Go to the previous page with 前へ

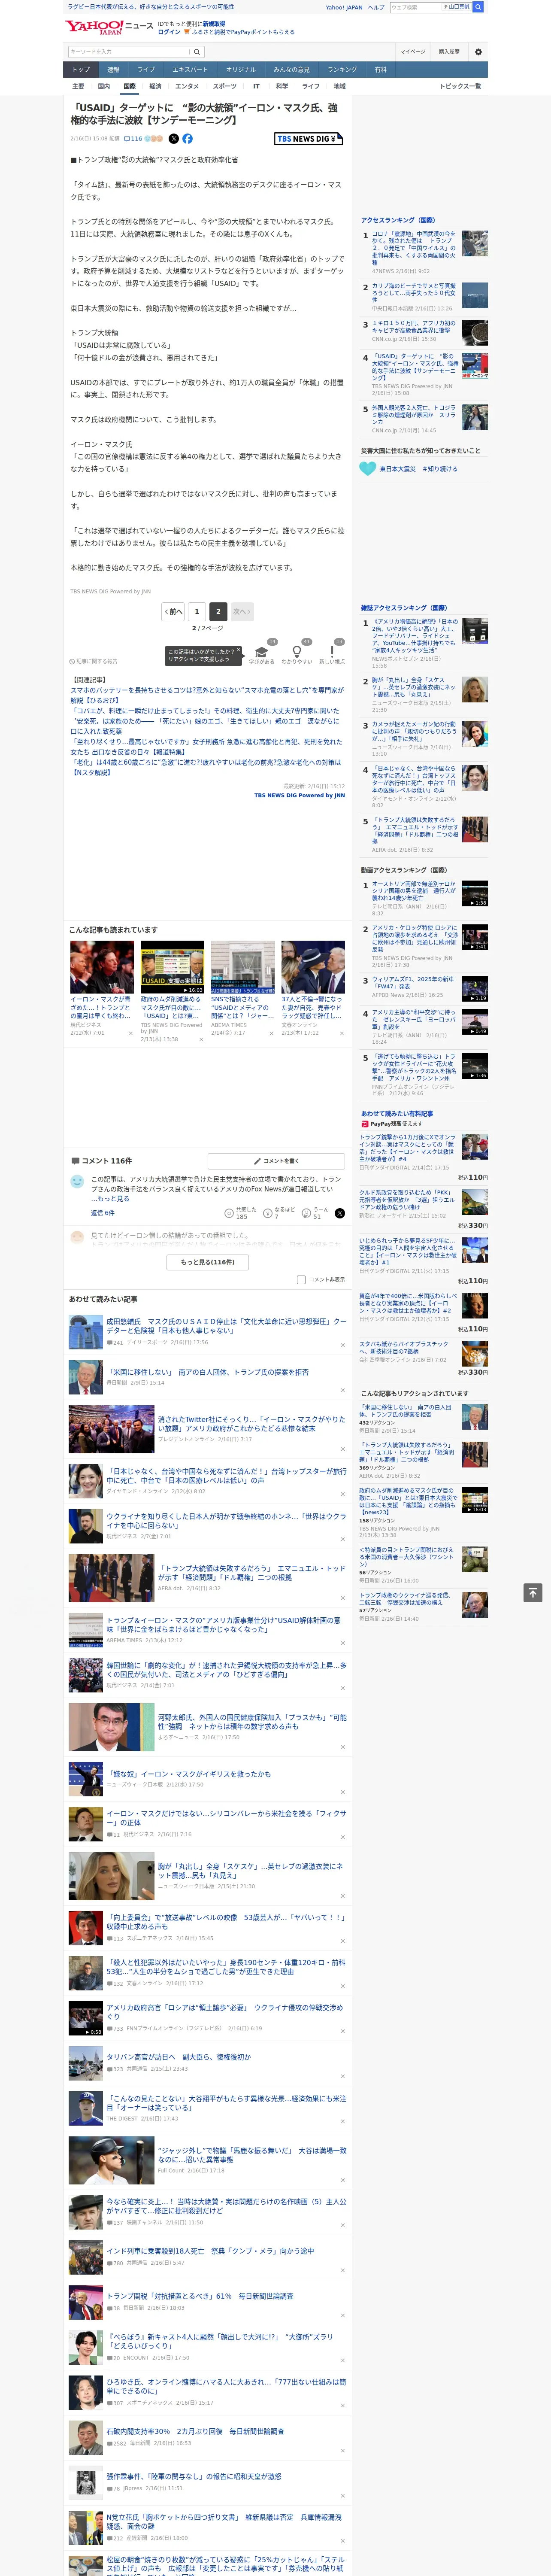[x=173, y=611]
